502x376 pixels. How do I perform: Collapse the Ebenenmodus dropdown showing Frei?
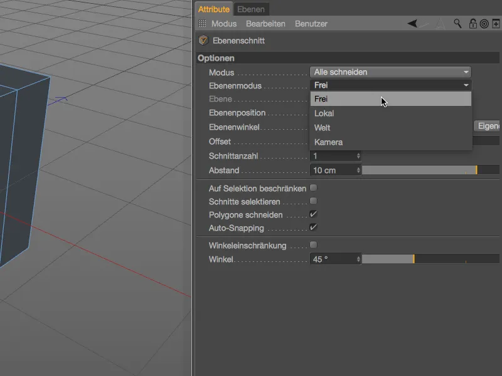tap(390, 85)
